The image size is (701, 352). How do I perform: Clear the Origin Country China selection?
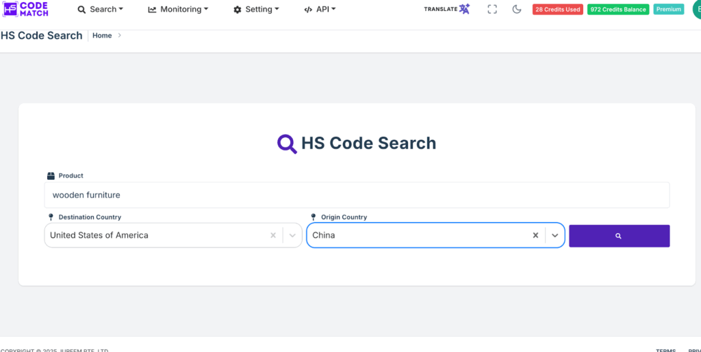click(536, 235)
